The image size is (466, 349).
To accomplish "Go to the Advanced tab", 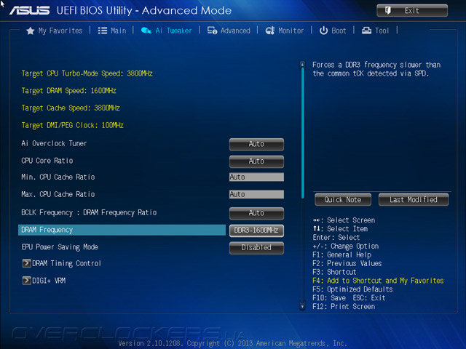I will point(229,31).
